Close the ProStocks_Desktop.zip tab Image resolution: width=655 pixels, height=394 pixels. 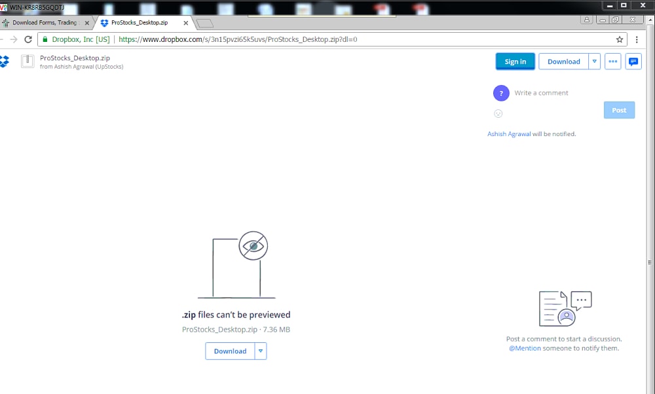186,23
